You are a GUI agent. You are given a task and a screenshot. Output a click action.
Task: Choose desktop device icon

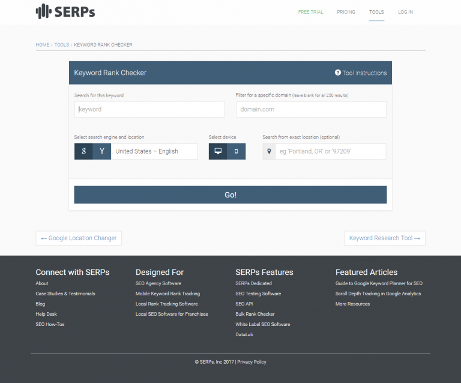(x=218, y=151)
